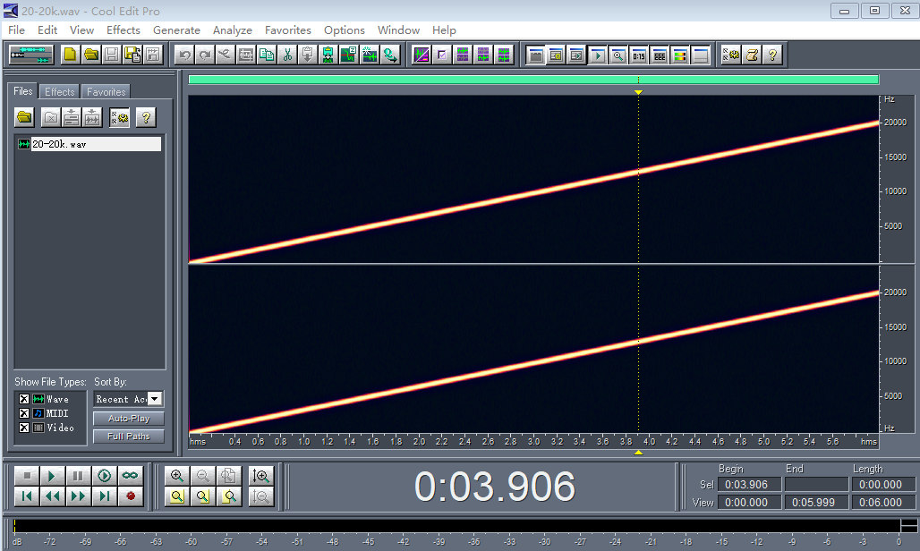Click the Paste clipboard icon
This screenshot has width=920, height=551.
pyautogui.click(x=308, y=55)
